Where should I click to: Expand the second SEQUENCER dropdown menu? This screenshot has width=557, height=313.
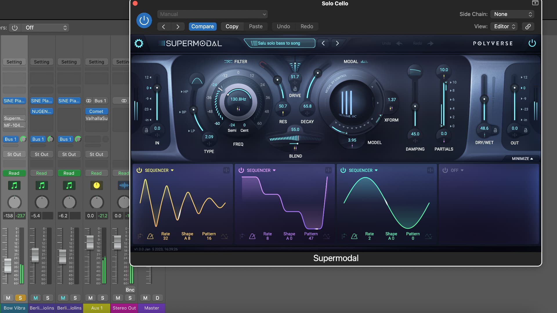[274, 170]
